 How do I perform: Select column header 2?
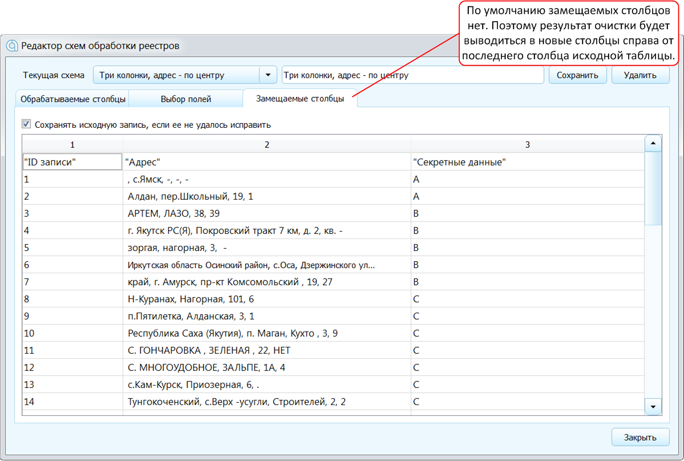click(x=267, y=144)
